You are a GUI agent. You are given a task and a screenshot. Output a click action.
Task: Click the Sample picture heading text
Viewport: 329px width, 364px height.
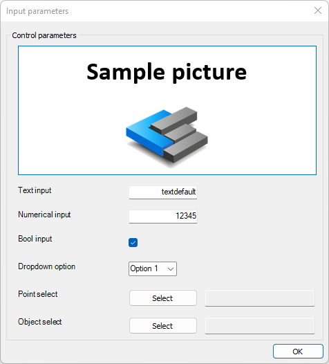(167, 73)
